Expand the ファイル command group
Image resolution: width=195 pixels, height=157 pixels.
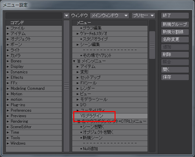pyautogui.click(x=8, y=28)
